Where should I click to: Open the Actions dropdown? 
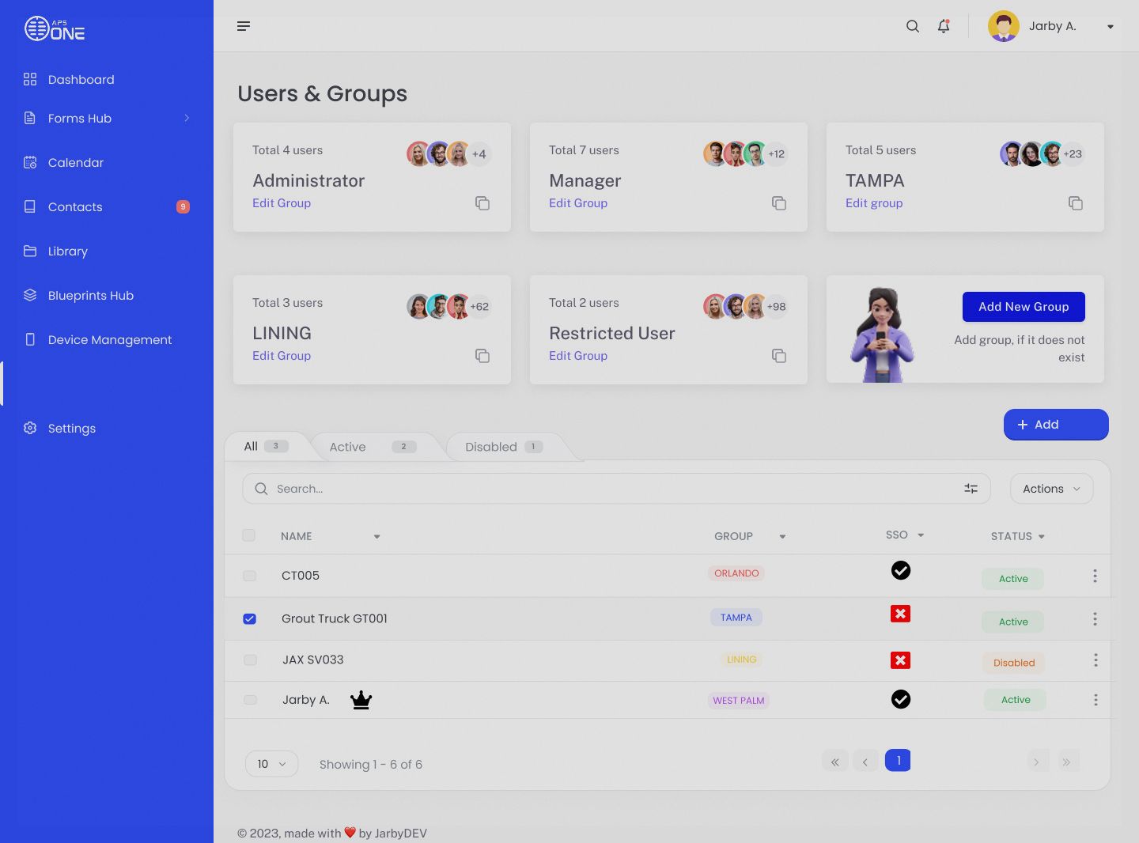point(1050,489)
